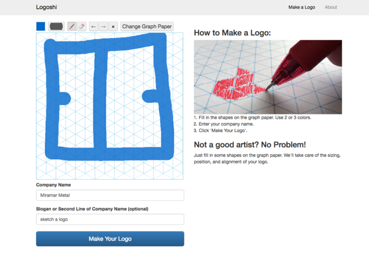Select the pencil drawing tool
This screenshot has height=258, width=369.
click(x=72, y=26)
